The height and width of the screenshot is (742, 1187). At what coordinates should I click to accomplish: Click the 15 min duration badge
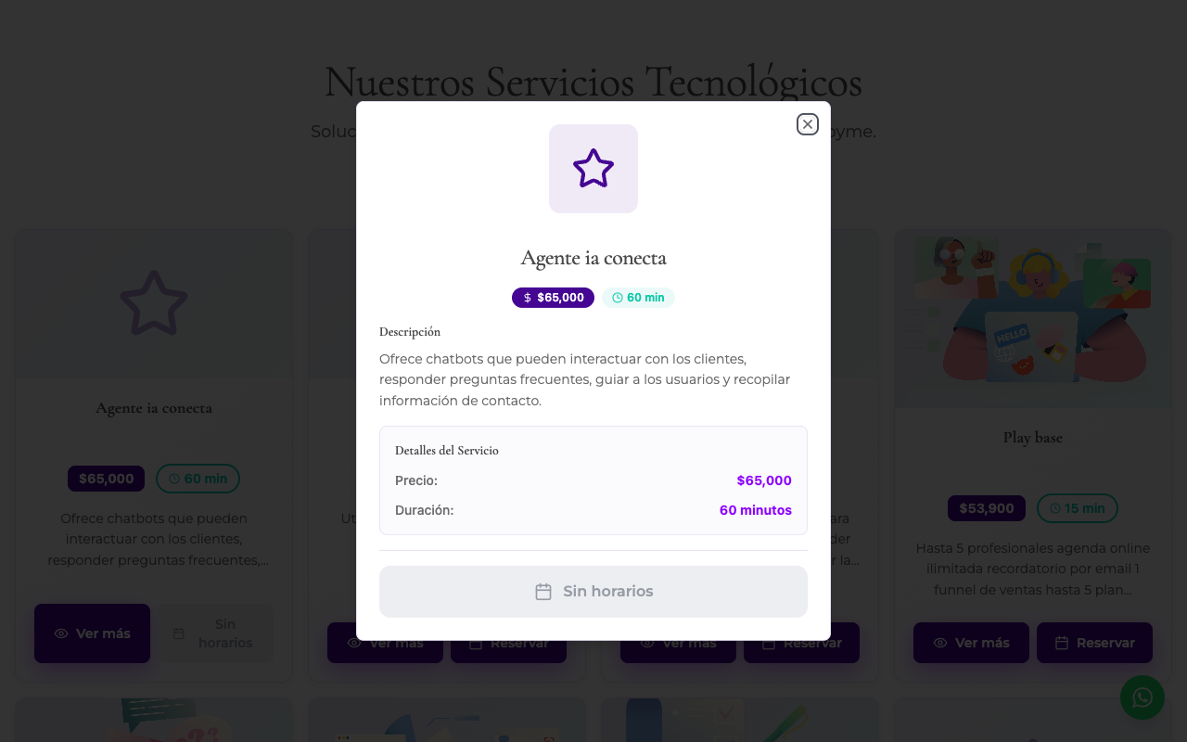coord(1077,508)
